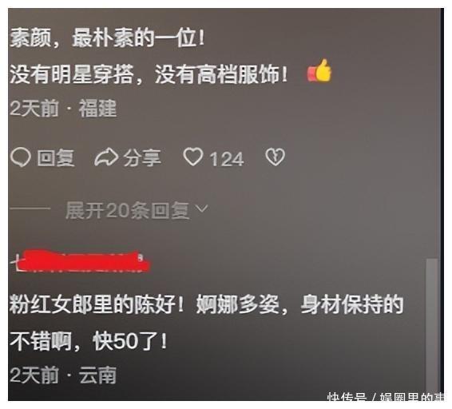This screenshot has width=452, height=409.
Task: Select the comment mentioning 粉红女郎里的陈好
Action: (206, 304)
